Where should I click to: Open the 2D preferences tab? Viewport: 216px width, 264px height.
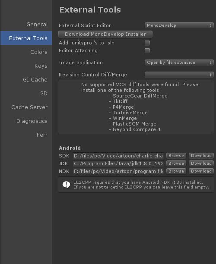(26, 94)
